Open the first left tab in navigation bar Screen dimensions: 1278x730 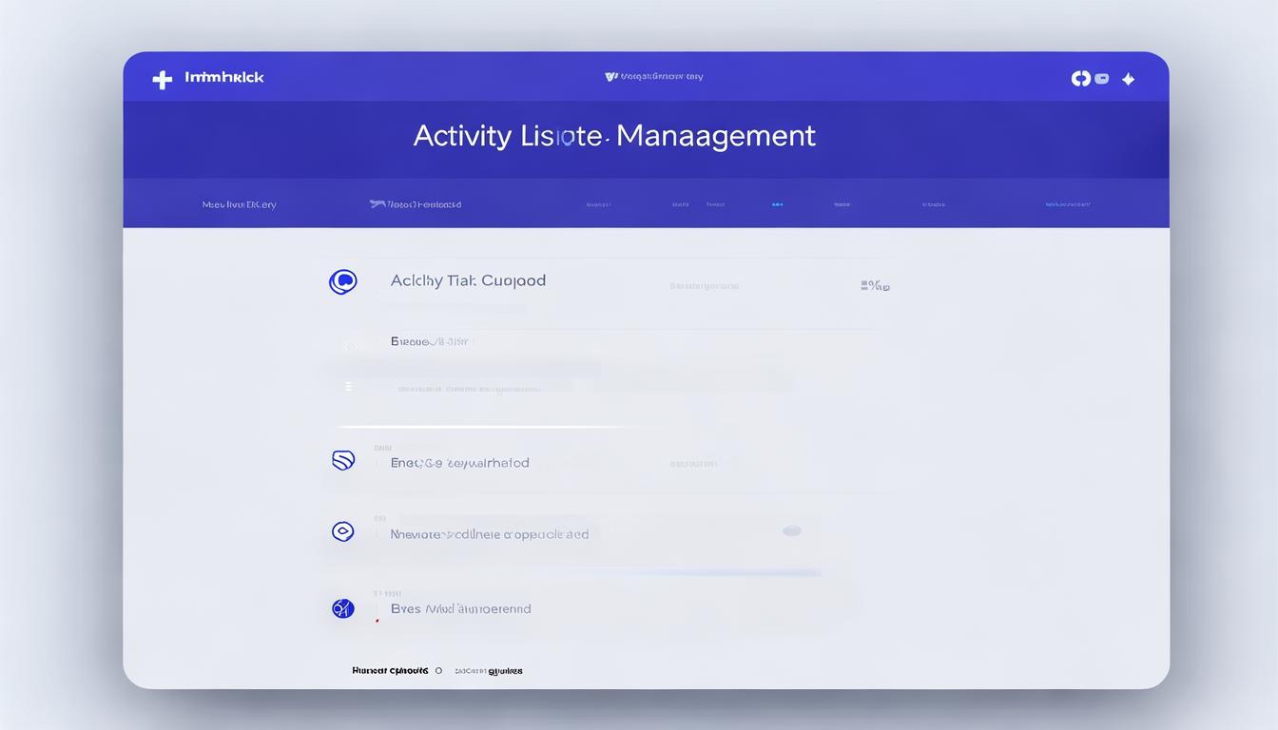pyautogui.click(x=239, y=204)
